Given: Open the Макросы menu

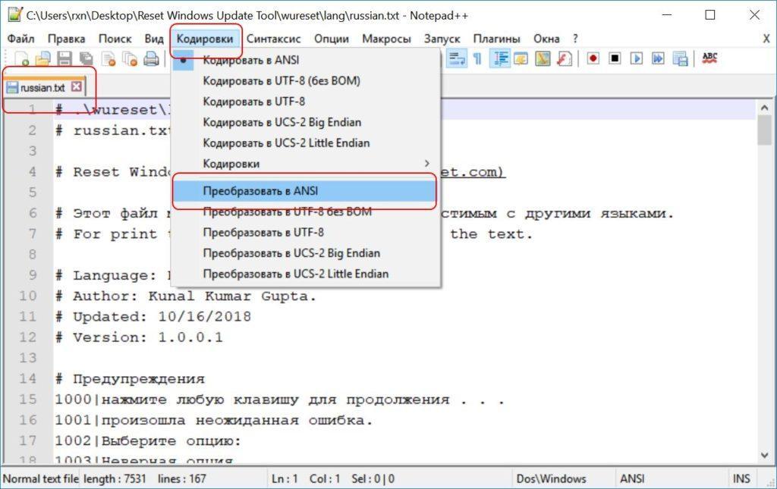Looking at the screenshot, I should pyautogui.click(x=386, y=39).
